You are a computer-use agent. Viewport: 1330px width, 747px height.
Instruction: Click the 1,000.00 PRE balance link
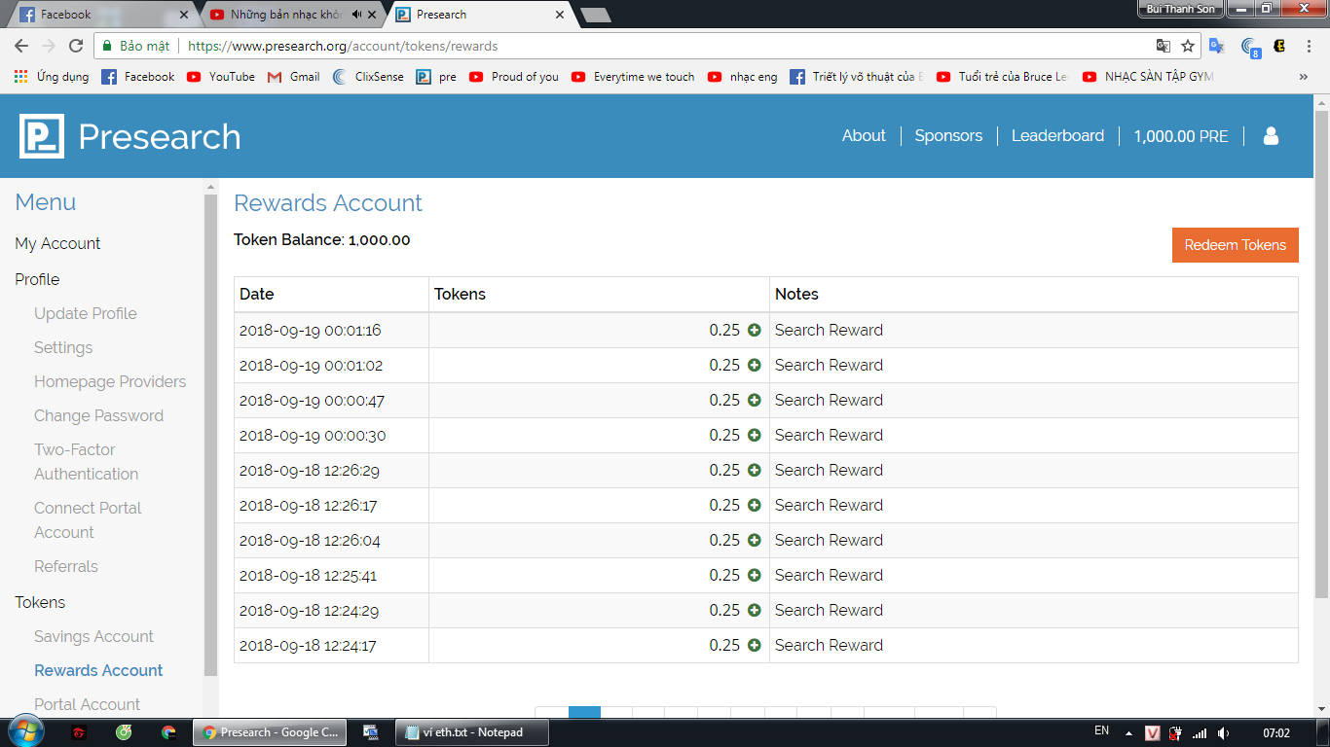[1181, 136]
